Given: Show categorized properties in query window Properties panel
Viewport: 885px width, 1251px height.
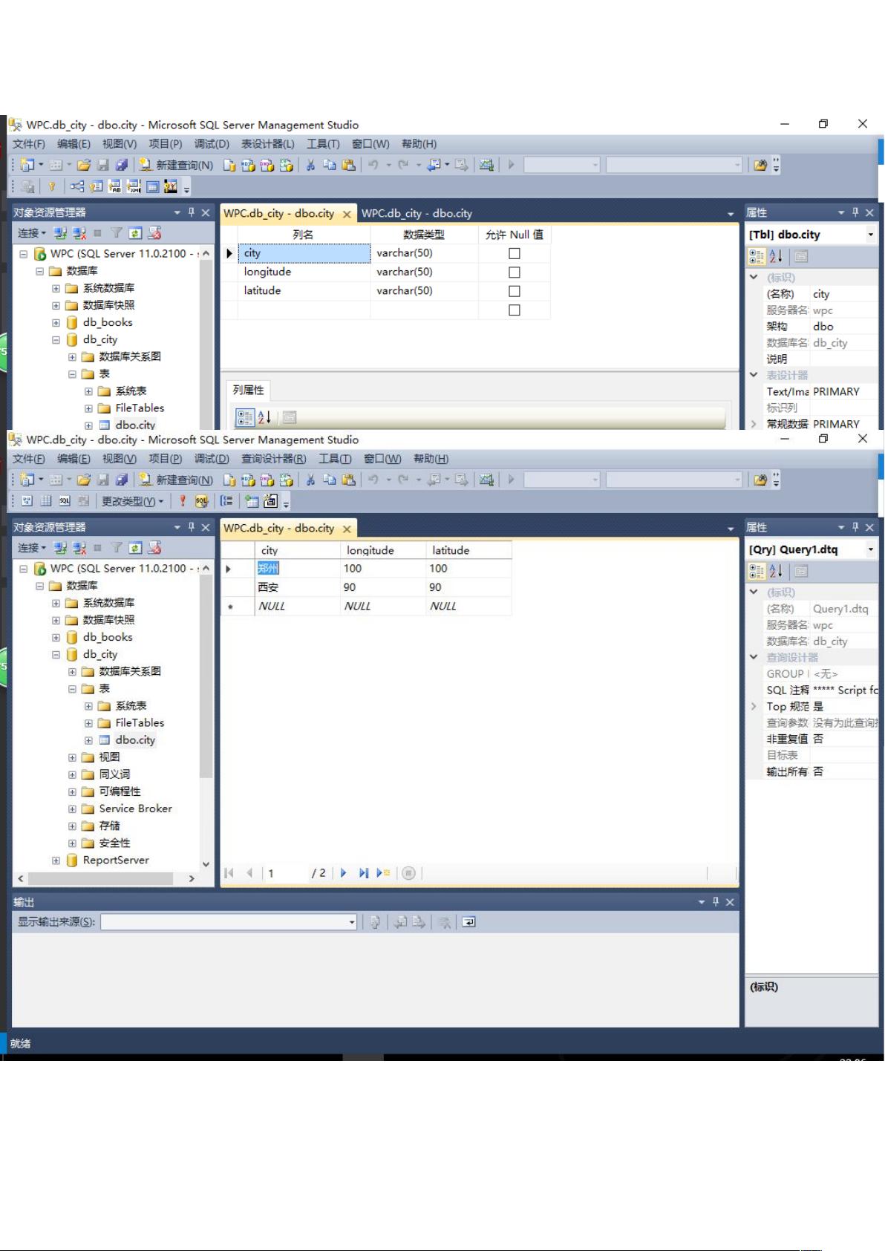Looking at the screenshot, I should tap(757, 571).
